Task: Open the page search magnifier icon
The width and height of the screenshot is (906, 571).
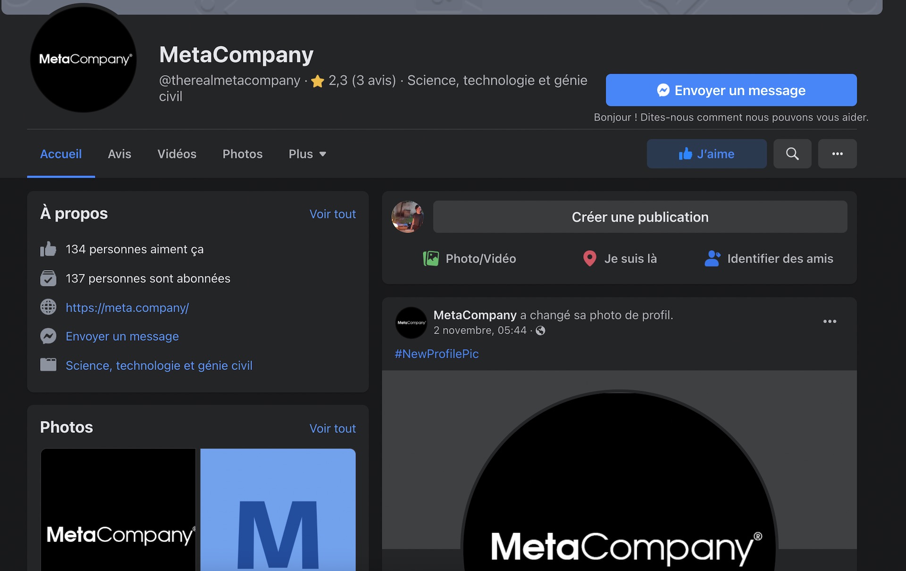Action: click(792, 154)
